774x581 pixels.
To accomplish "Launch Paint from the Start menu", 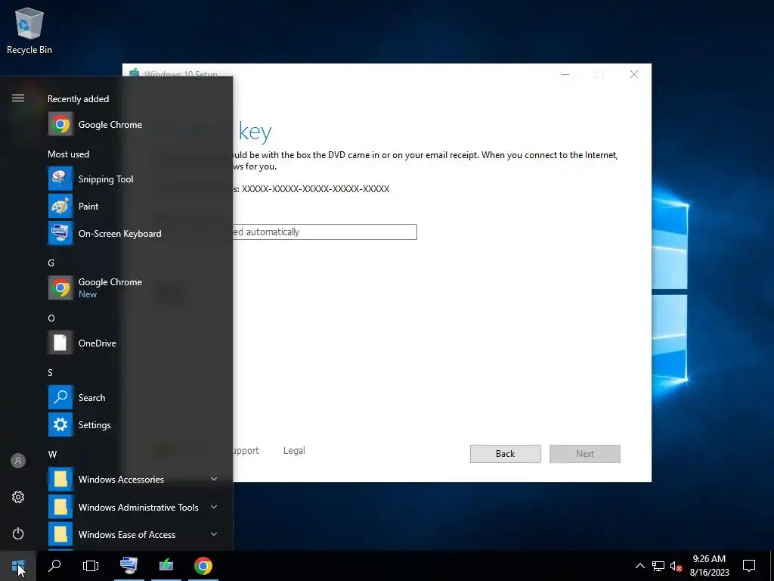I will click(133, 206).
